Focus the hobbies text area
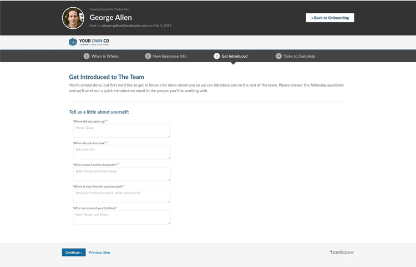 [121, 217]
